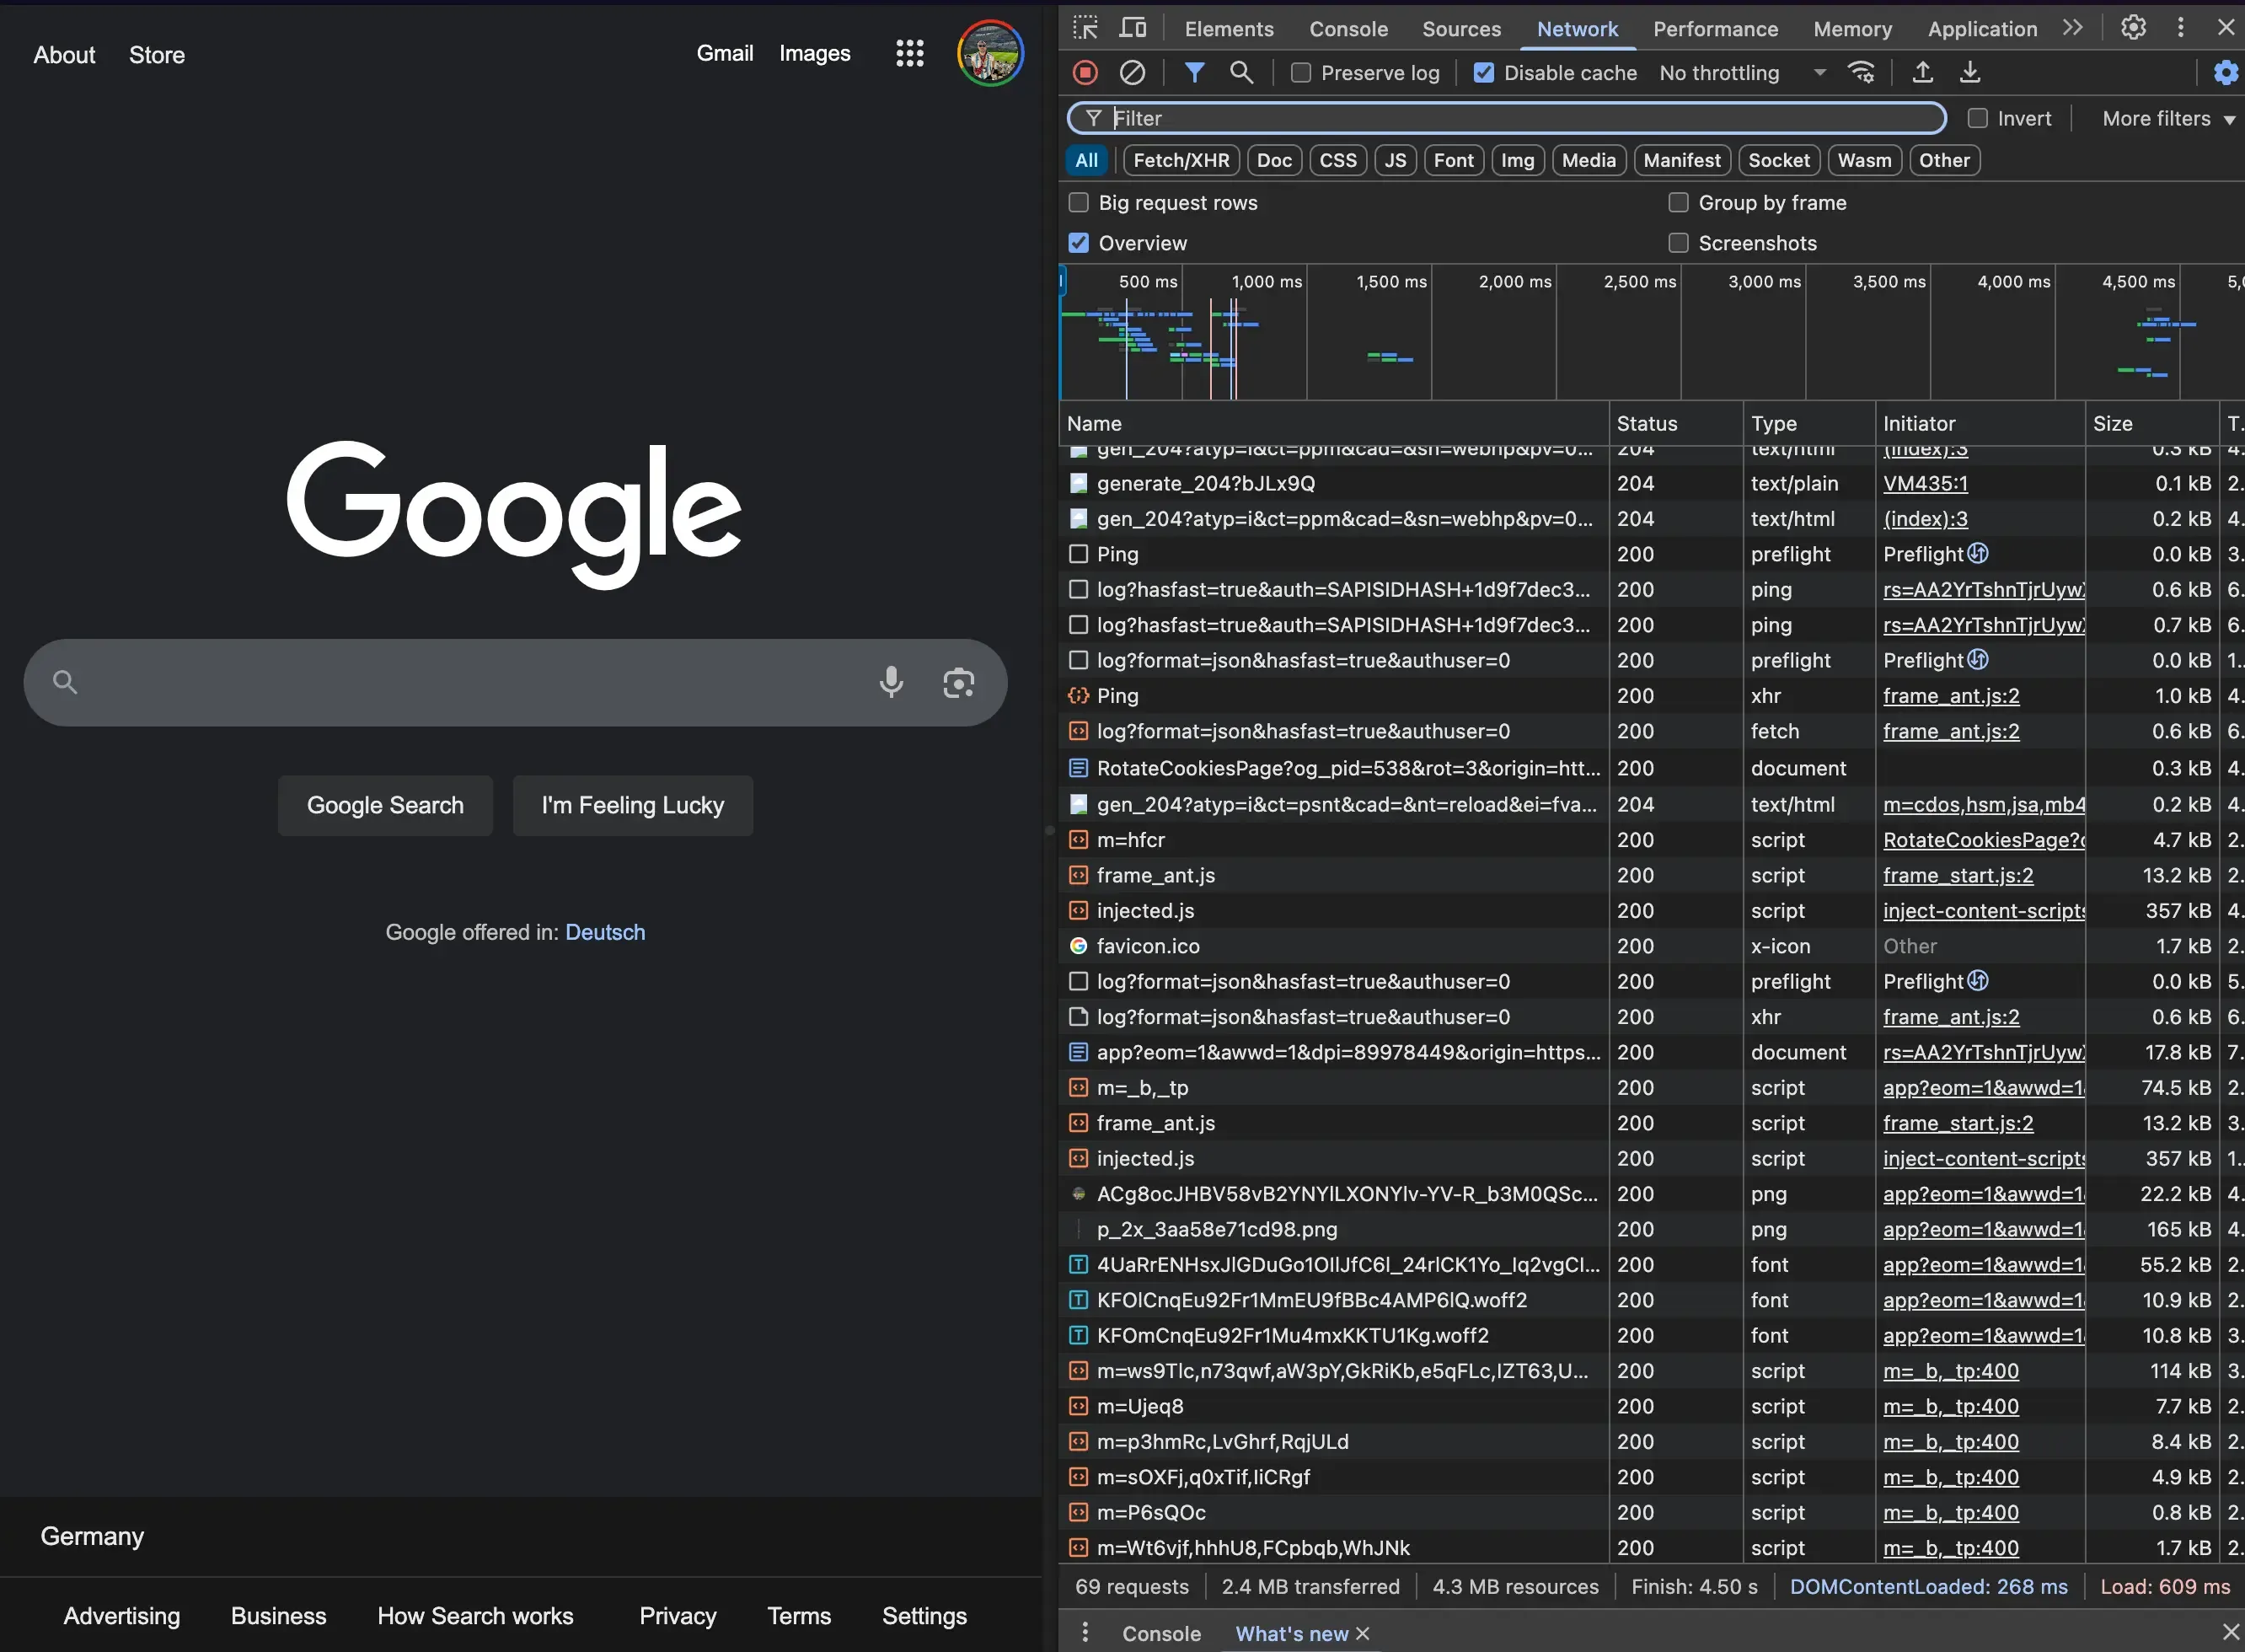This screenshot has height=1652, width=2245.
Task: Filter requests by Socket type
Action: pos(1778,160)
